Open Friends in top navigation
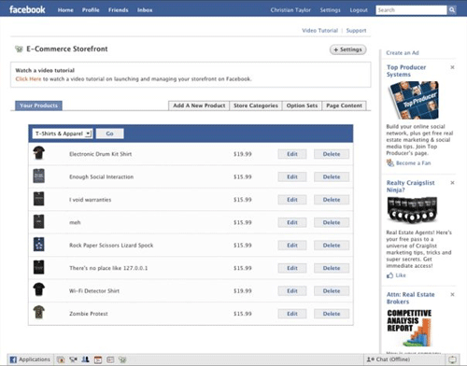Image resolution: width=467 pixels, height=366 pixels. click(119, 10)
